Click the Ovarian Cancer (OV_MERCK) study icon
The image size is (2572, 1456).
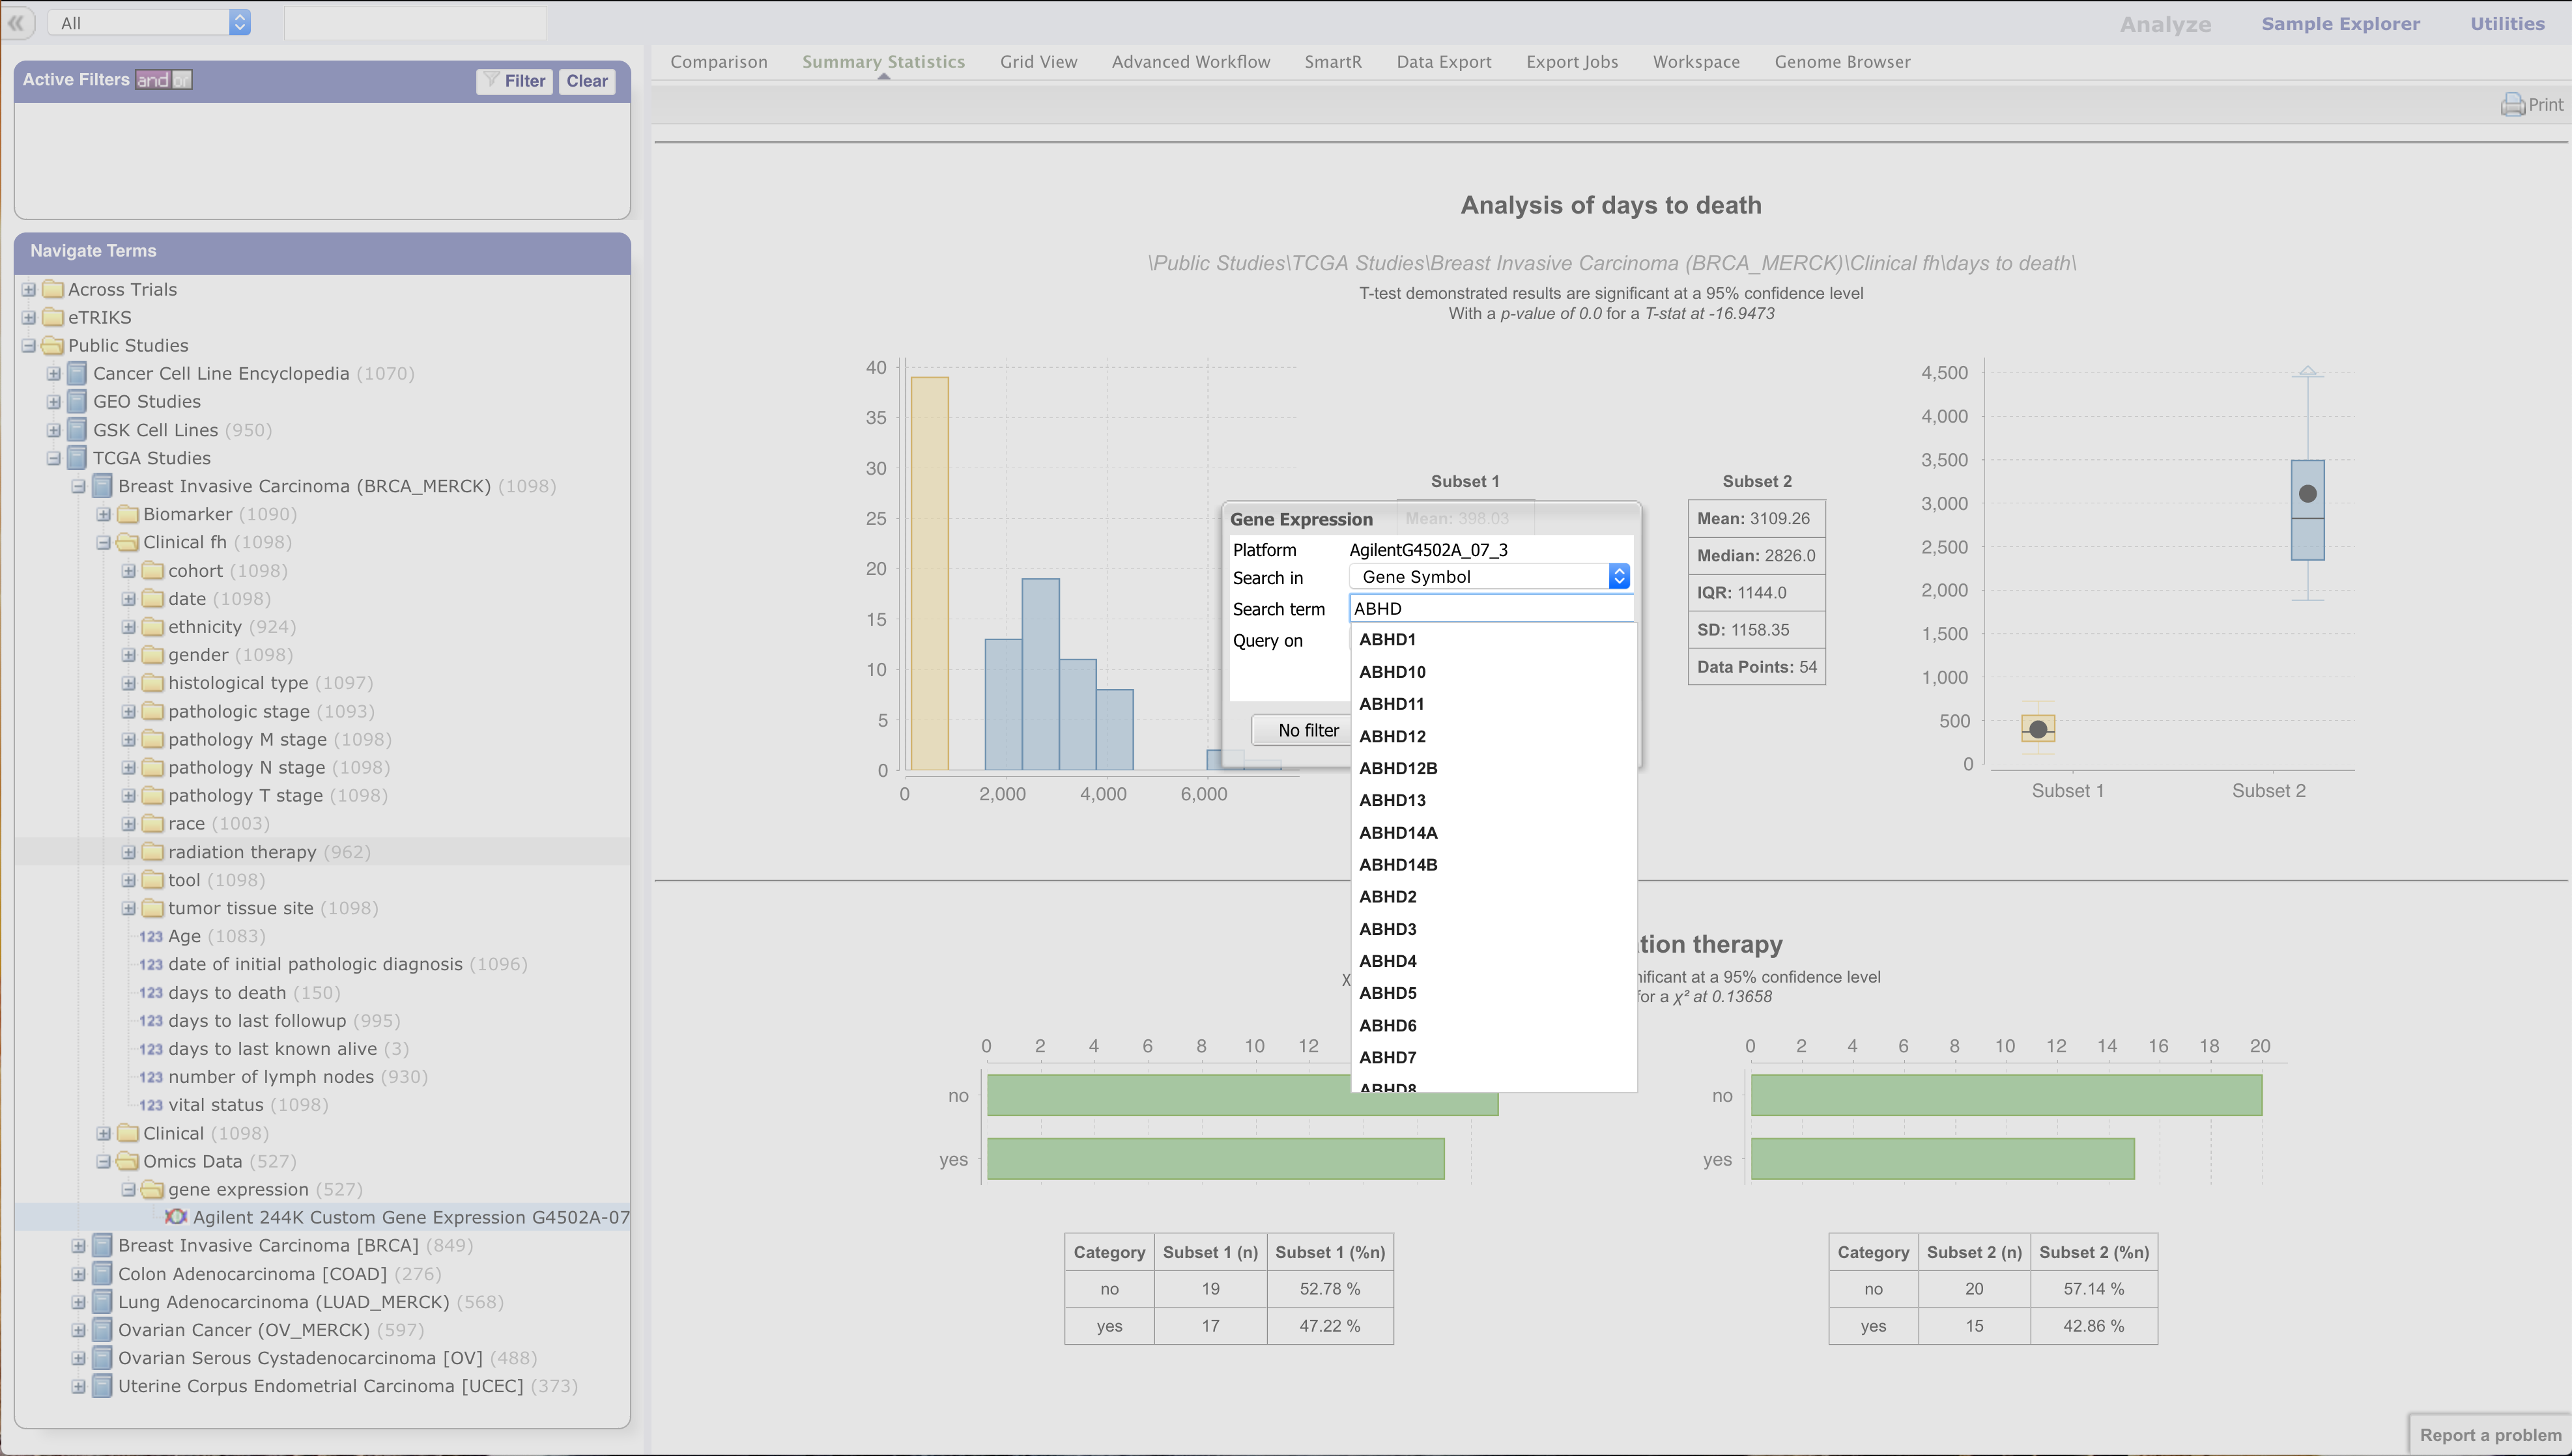(x=102, y=1330)
